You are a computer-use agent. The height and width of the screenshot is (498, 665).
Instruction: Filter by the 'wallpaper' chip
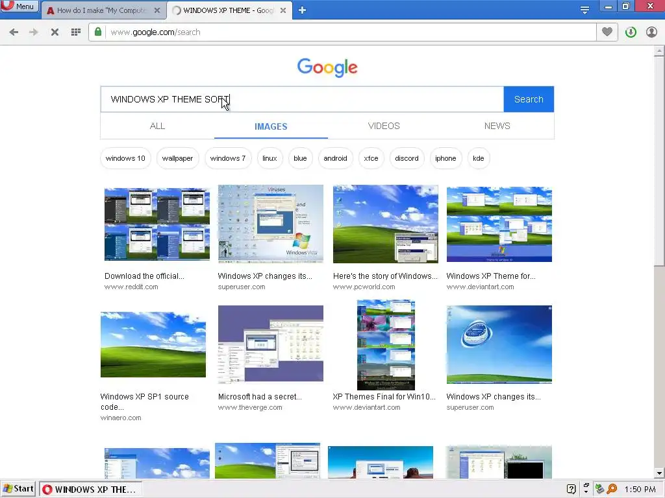click(177, 158)
